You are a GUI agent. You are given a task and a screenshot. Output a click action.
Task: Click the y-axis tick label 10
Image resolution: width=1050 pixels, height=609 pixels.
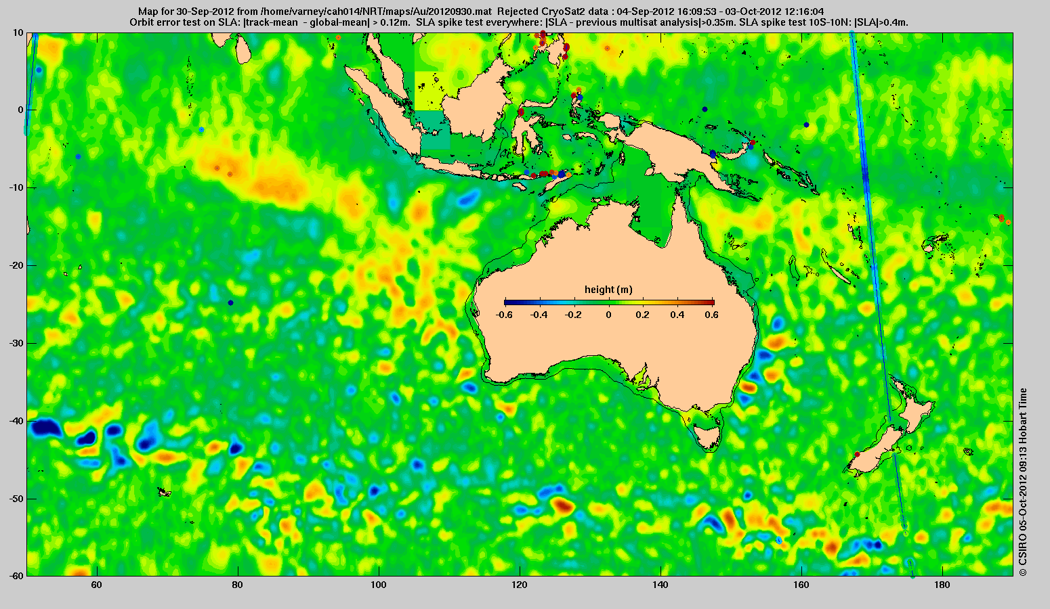point(18,32)
